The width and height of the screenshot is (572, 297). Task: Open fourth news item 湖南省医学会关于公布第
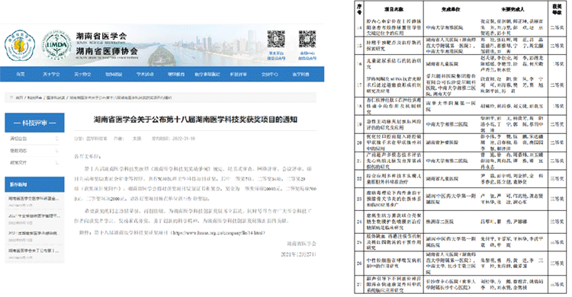pyautogui.click(x=34, y=251)
